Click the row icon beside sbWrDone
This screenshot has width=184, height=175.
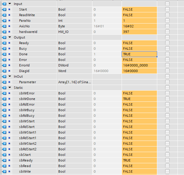pyautogui.click(x=4, y=99)
